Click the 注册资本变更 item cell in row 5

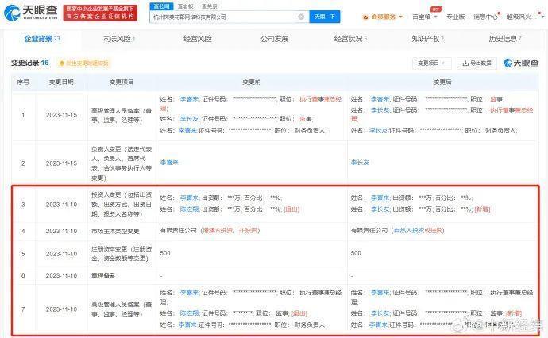pyautogui.click(x=122, y=254)
